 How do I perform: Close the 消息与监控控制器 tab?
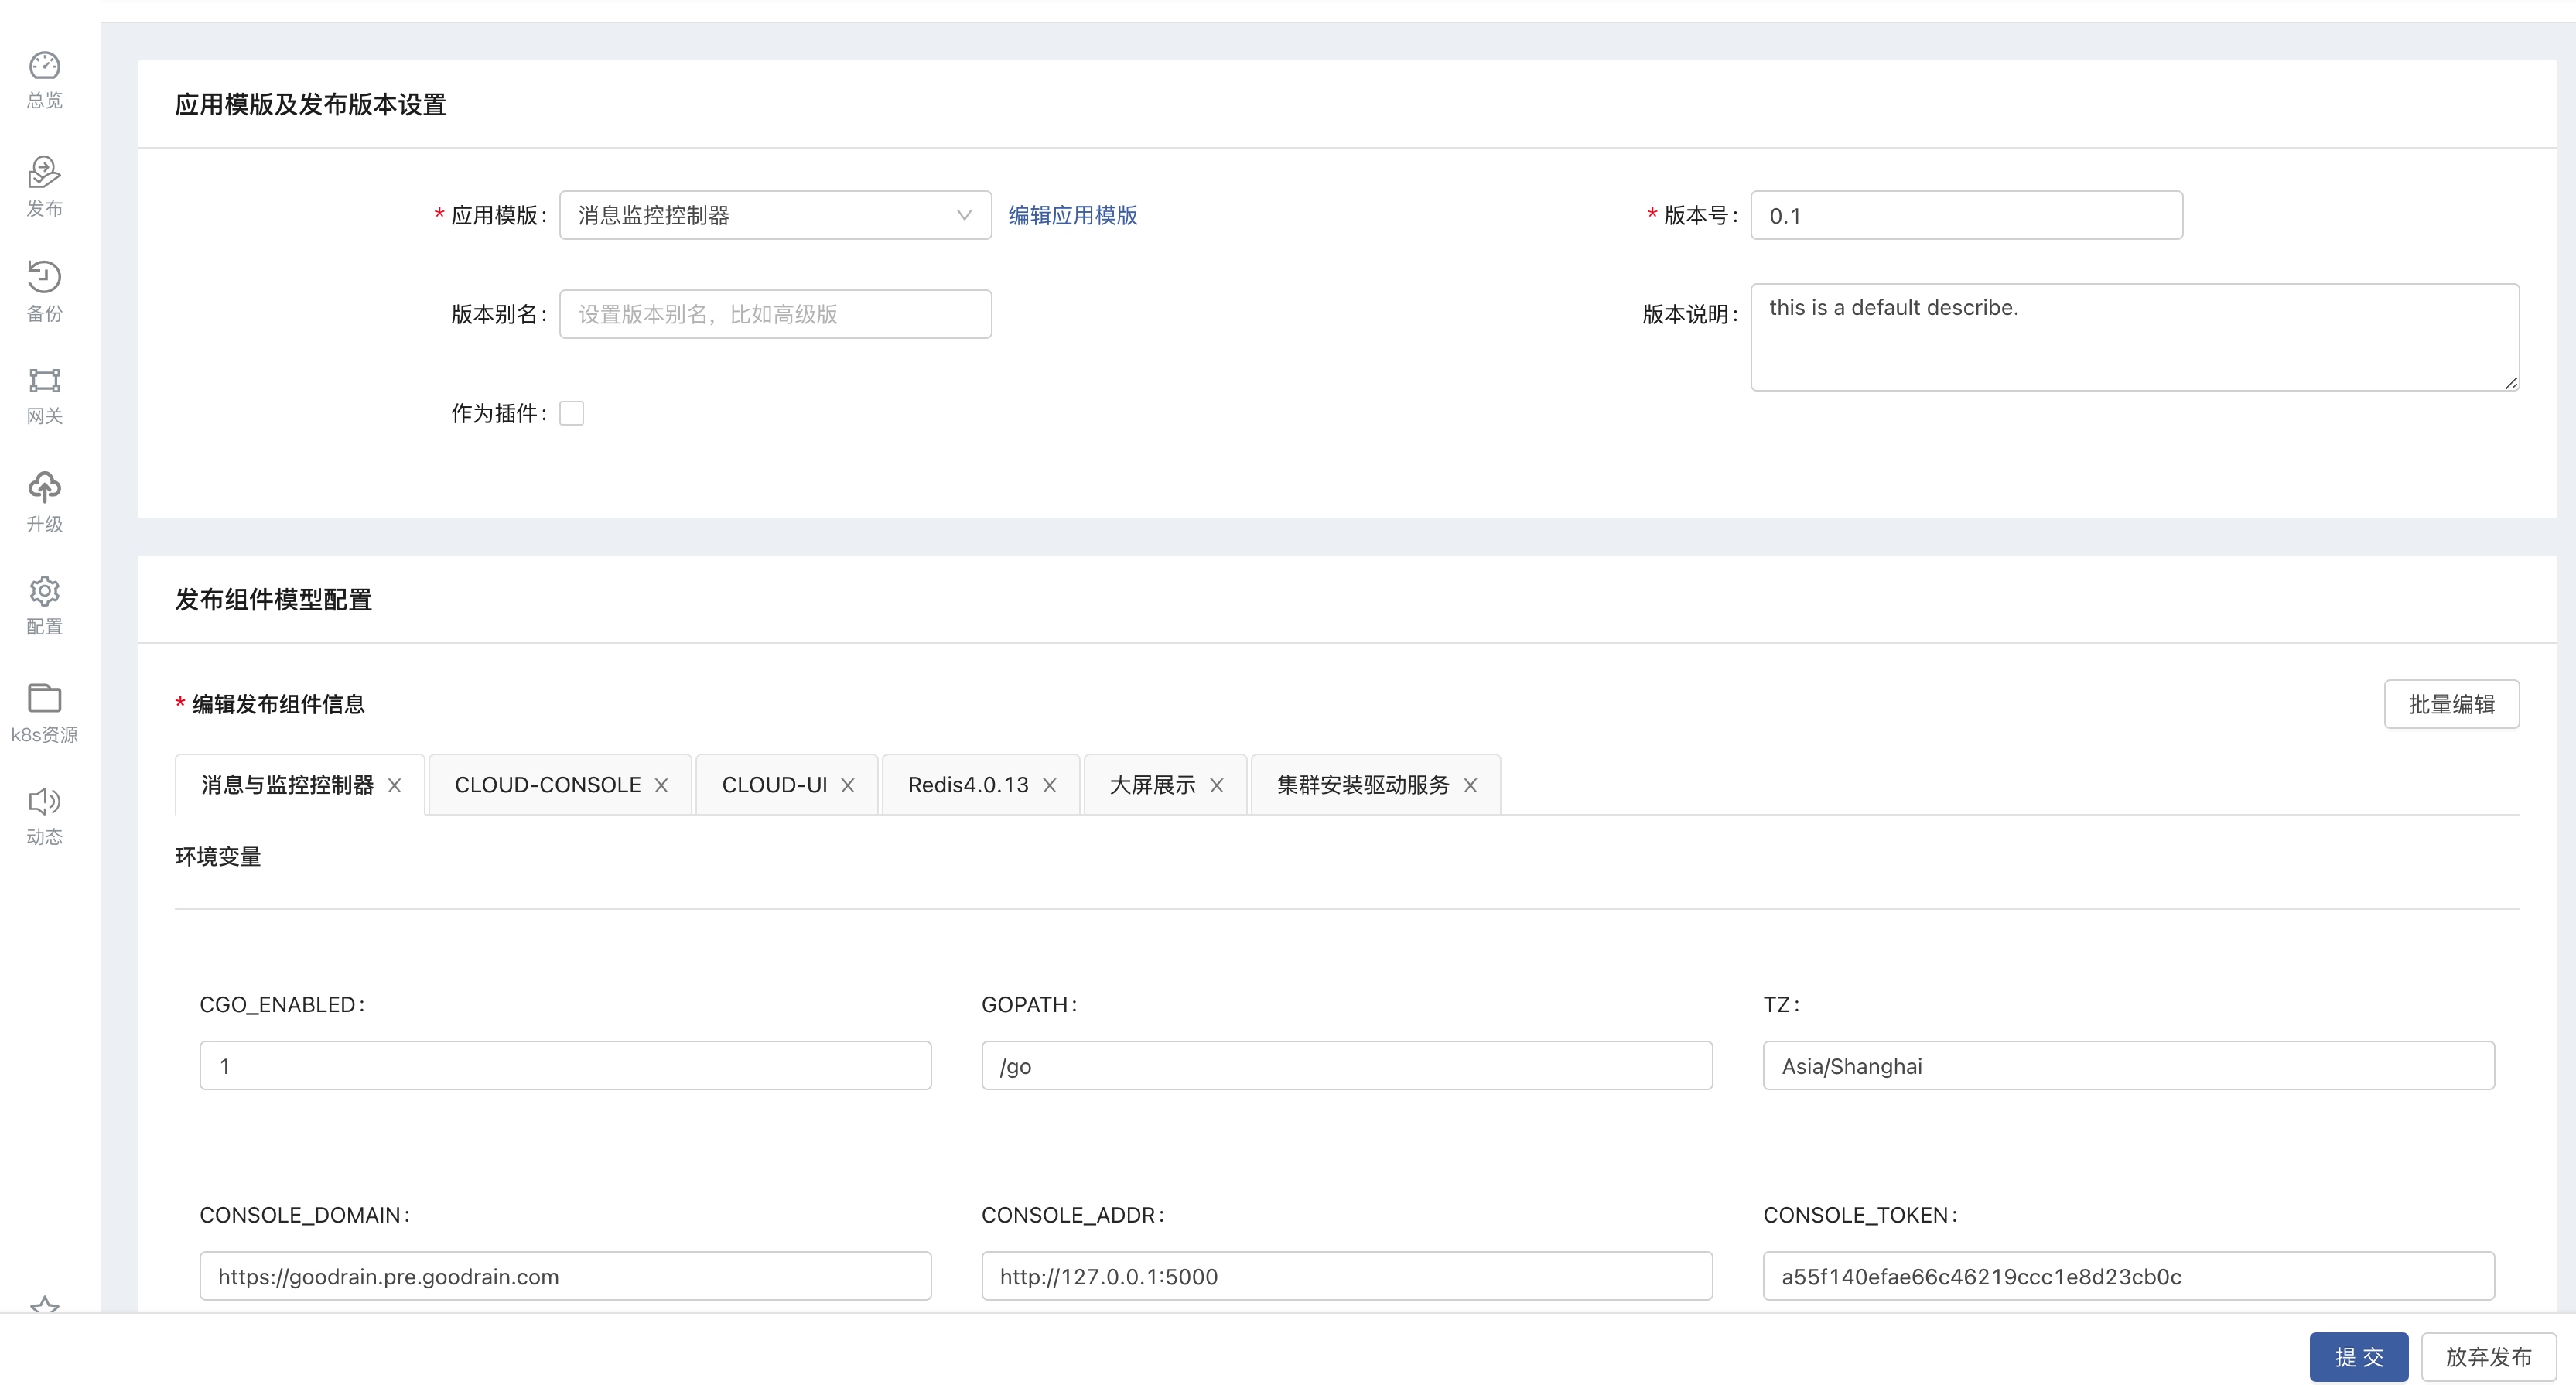tap(395, 786)
